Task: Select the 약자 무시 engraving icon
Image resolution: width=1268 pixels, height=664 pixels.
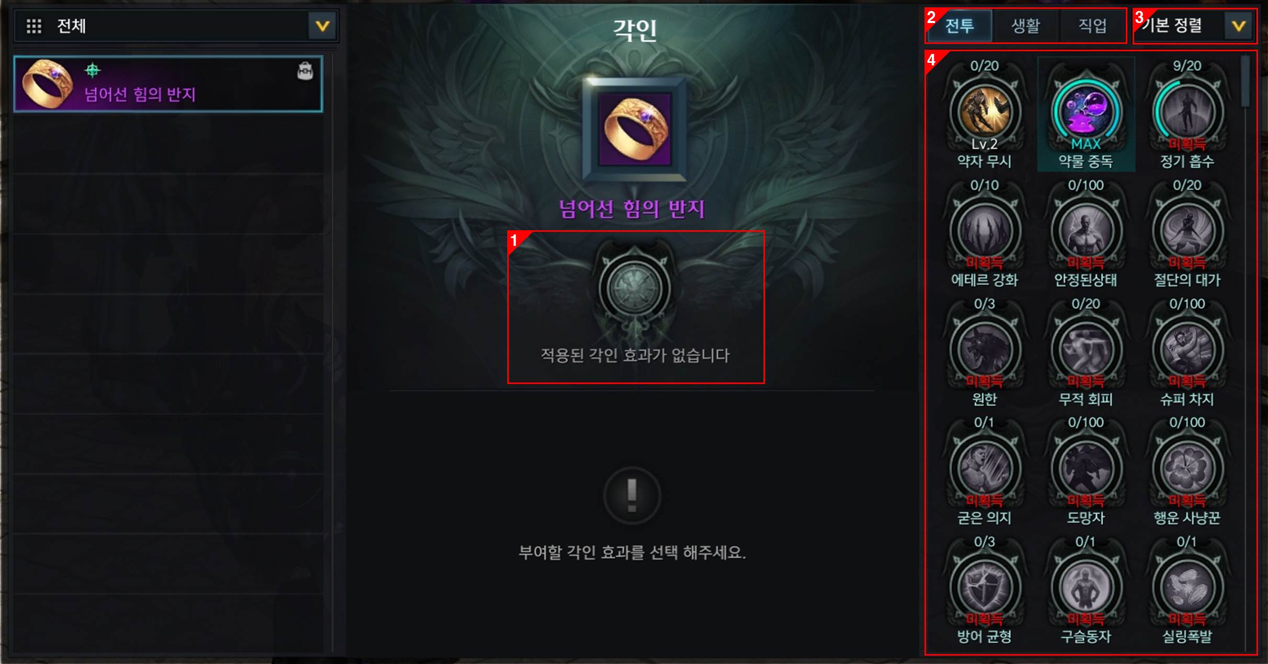Action: pos(985,111)
